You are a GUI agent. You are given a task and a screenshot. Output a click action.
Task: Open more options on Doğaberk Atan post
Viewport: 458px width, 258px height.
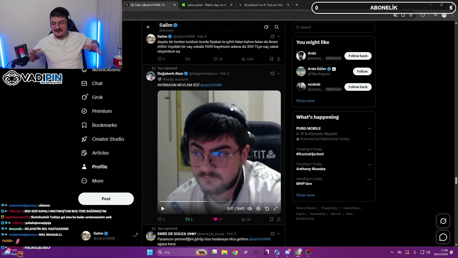coord(279,73)
